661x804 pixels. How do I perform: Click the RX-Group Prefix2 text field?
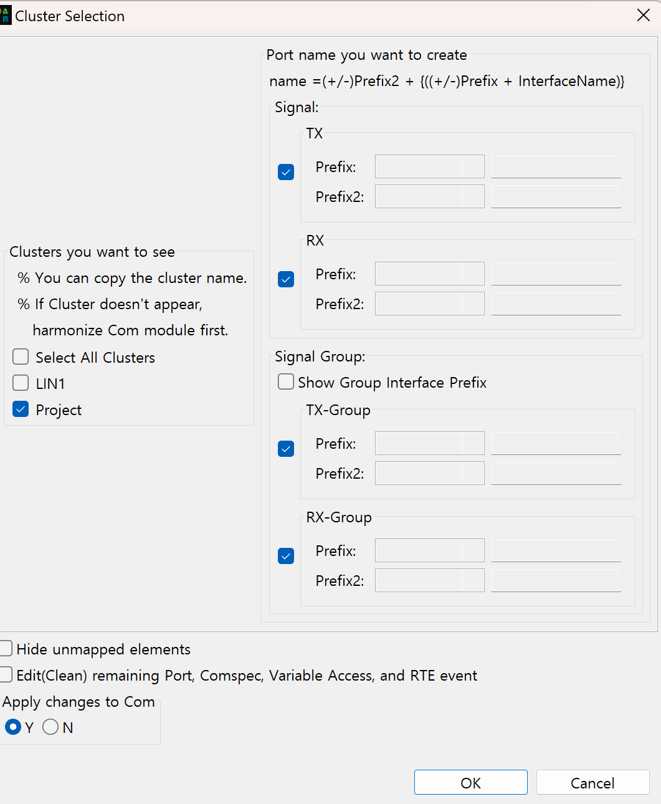click(556, 580)
